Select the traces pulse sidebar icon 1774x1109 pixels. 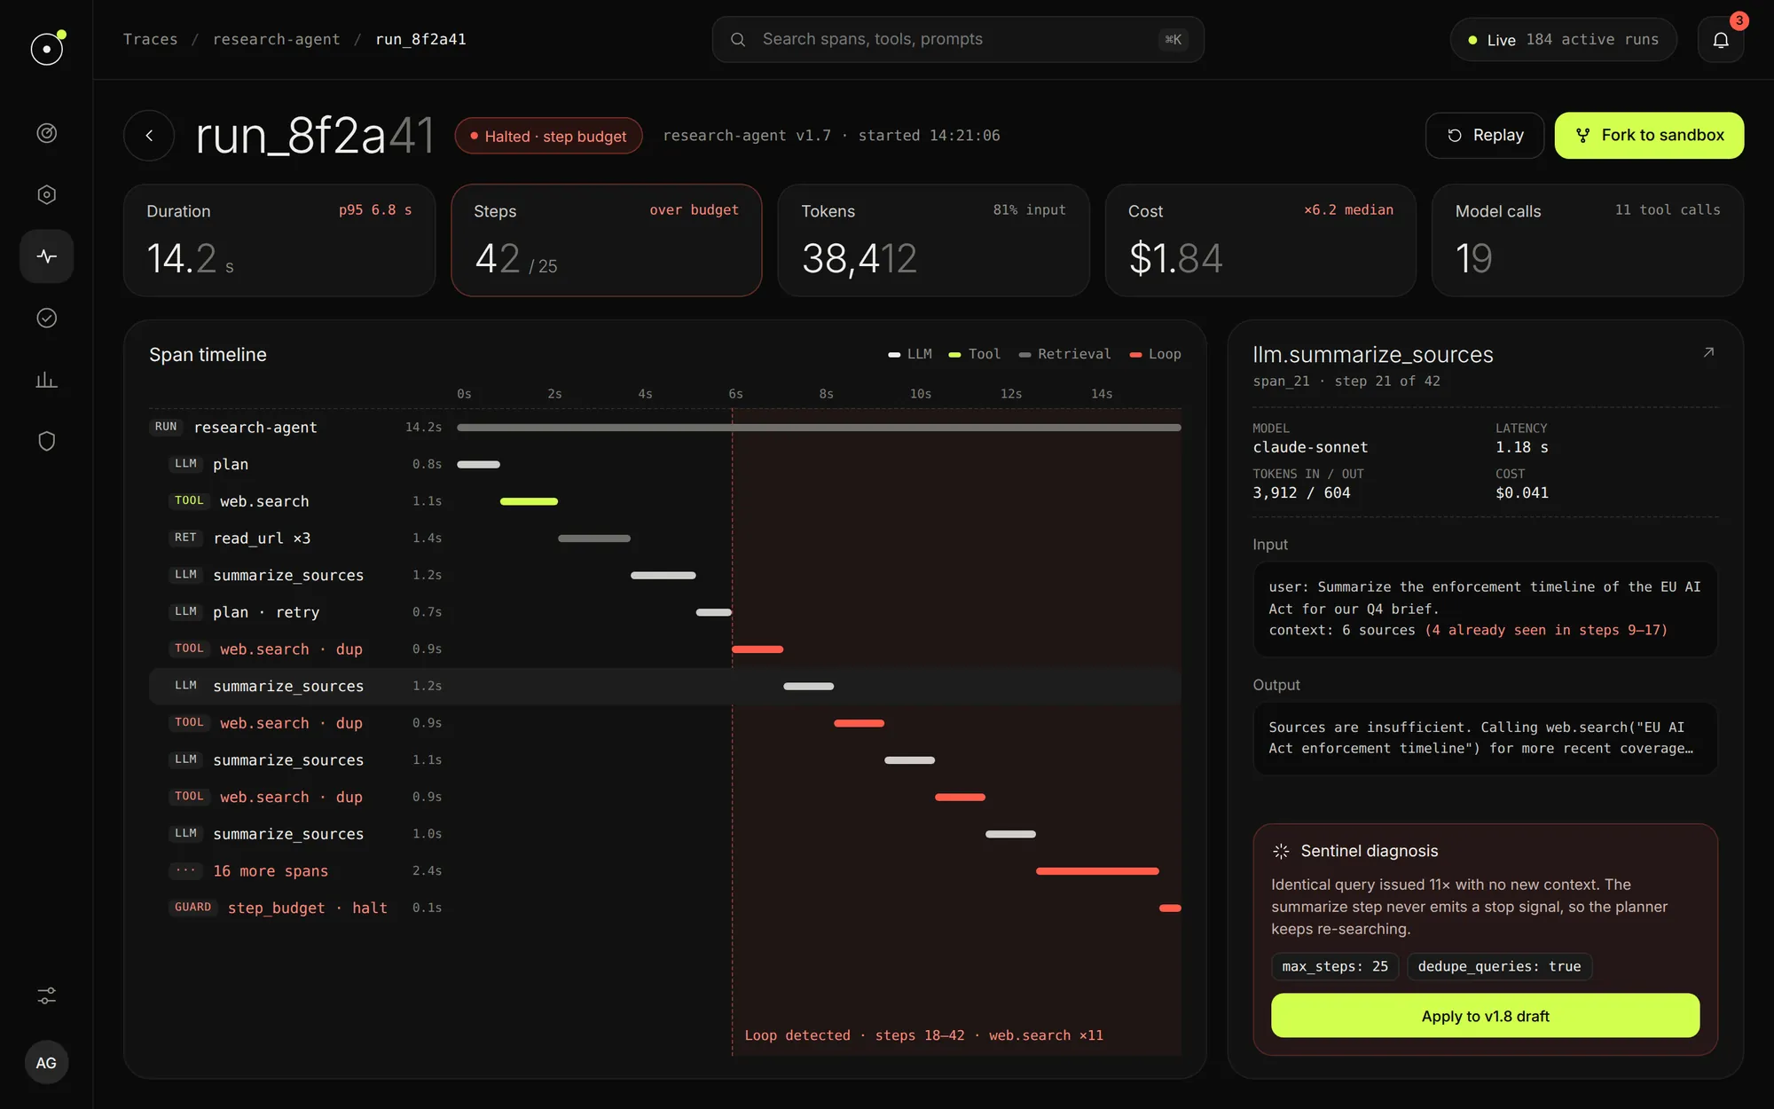pyautogui.click(x=47, y=256)
